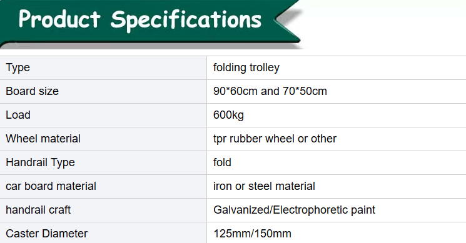Image resolution: width=466 pixels, height=243 pixels.
Task: Click the fold handrail value
Action: [222, 162]
